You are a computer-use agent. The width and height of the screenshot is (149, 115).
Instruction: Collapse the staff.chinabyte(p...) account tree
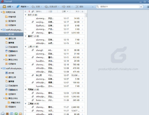pos(2,30)
